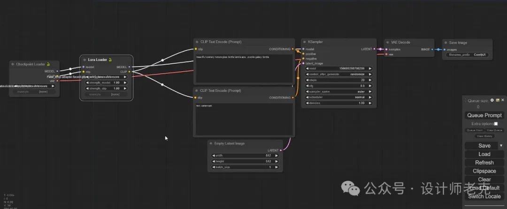
Task: Open Clipspace
Action: 484,171
